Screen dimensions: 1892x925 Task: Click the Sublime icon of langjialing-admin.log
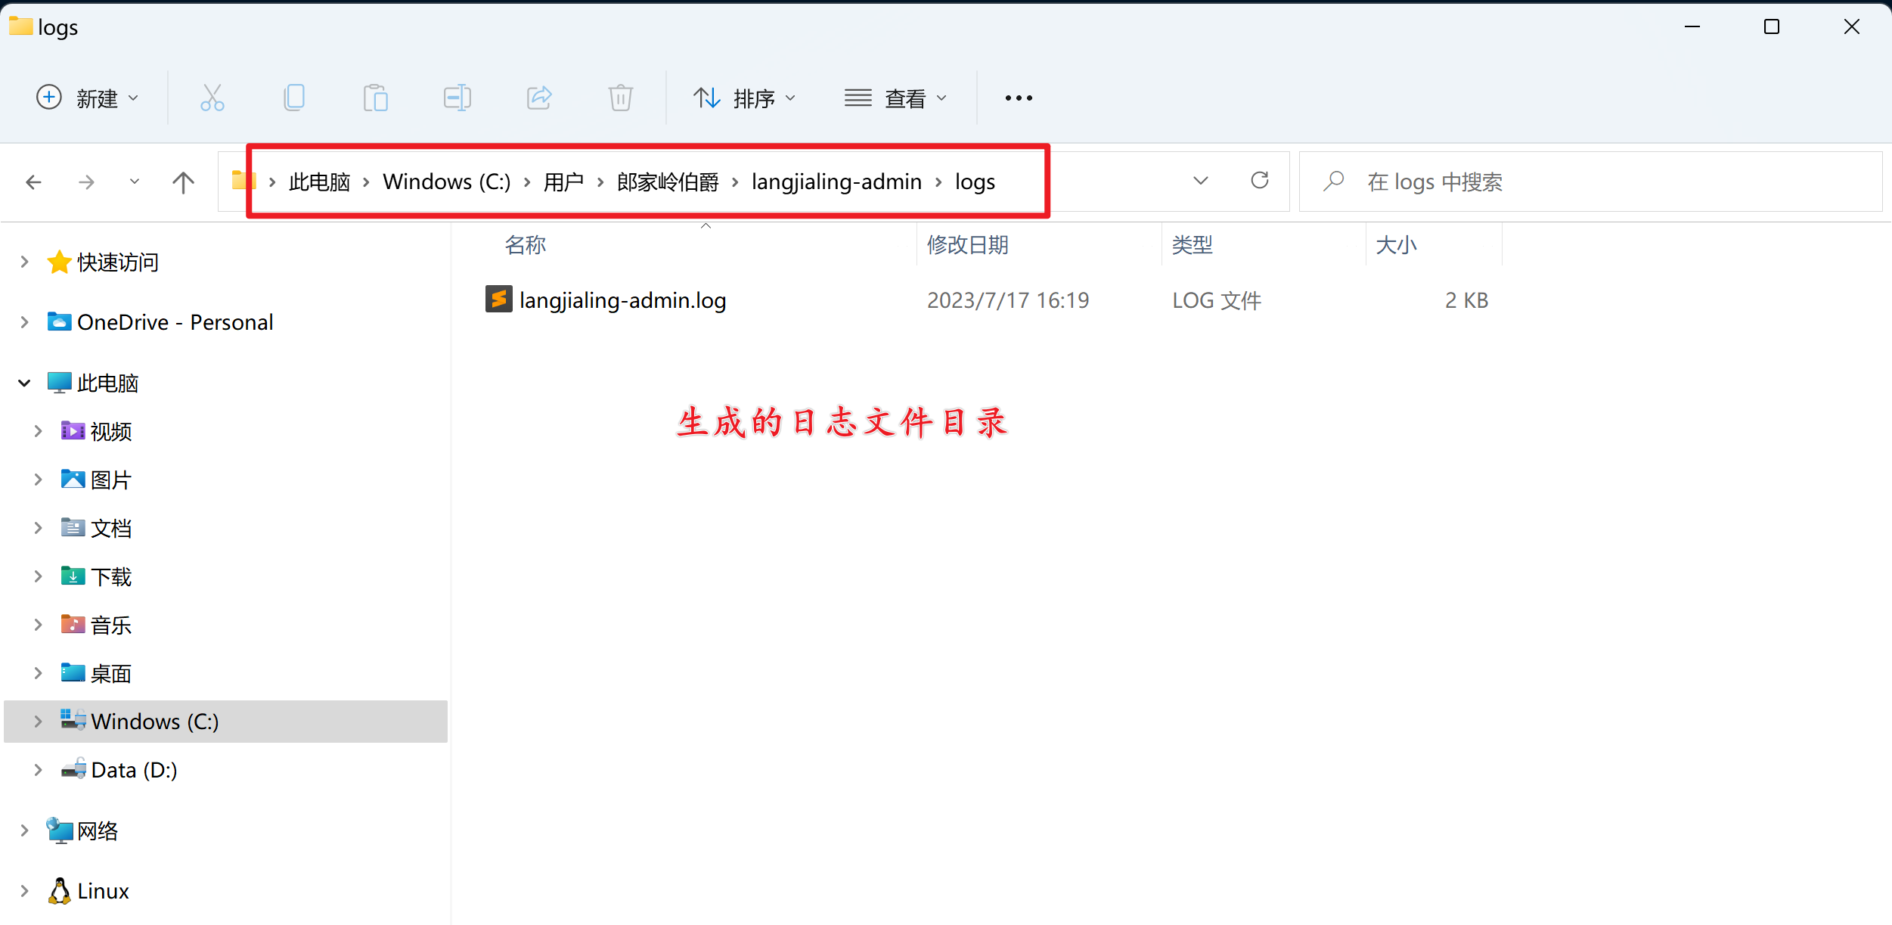[499, 300]
